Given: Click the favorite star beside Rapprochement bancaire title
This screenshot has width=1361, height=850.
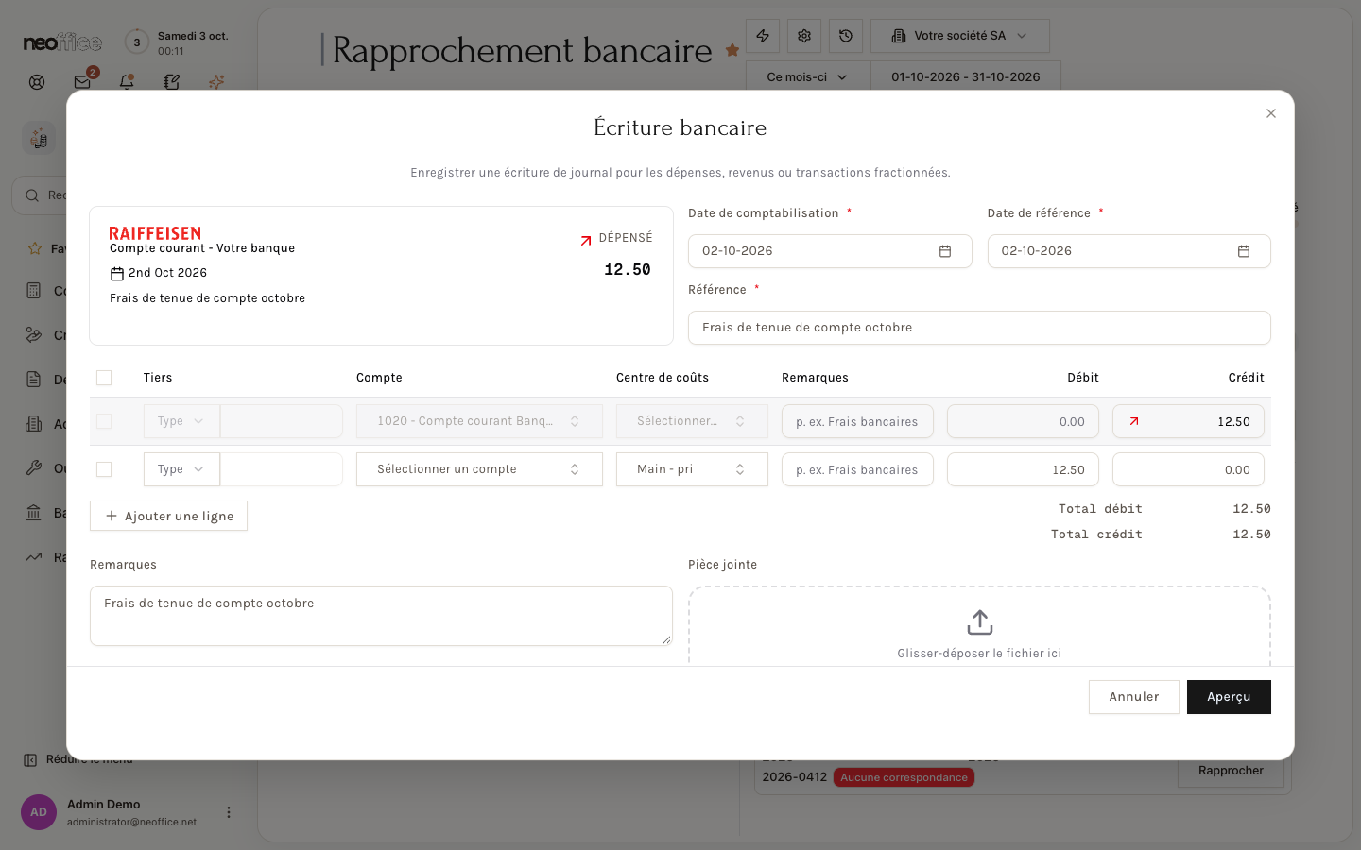Looking at the screenshot, I should coord(732,50).
